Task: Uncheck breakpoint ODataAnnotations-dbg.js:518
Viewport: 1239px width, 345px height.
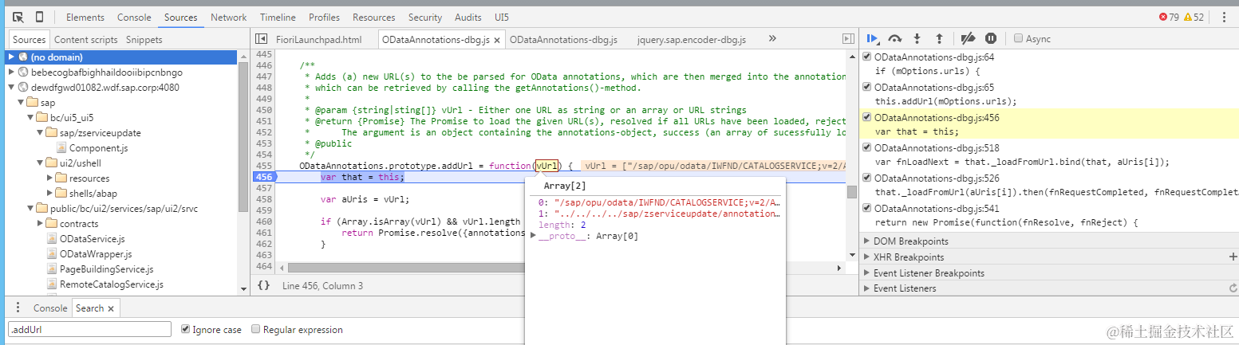Action: click(867, 147)
